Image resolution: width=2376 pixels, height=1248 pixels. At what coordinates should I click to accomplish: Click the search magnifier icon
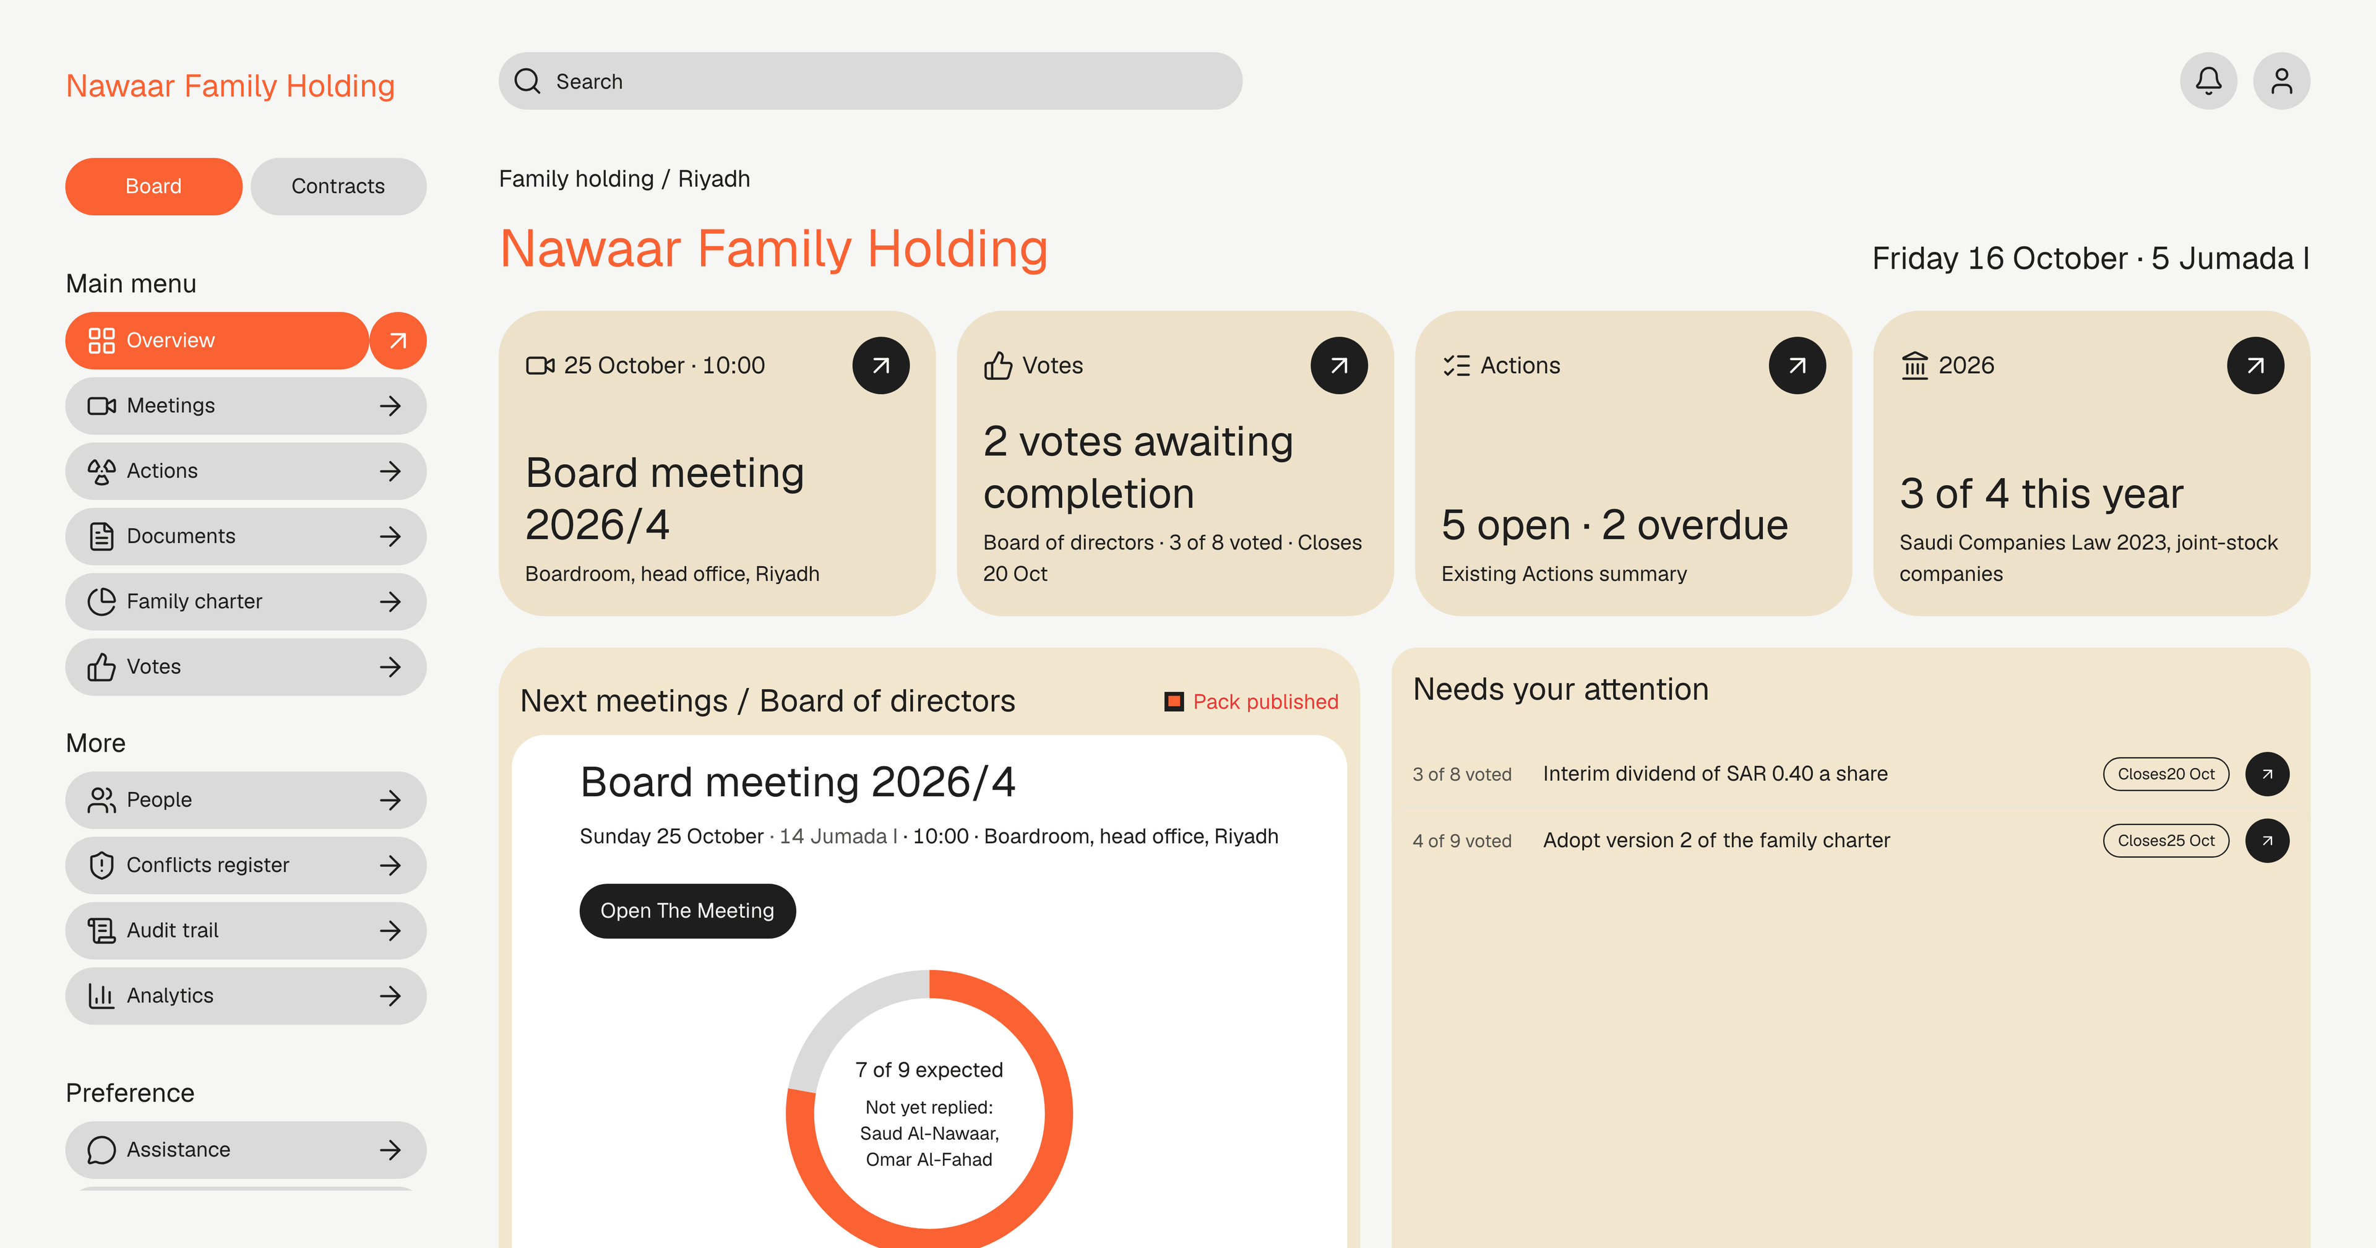coord(528,81)
